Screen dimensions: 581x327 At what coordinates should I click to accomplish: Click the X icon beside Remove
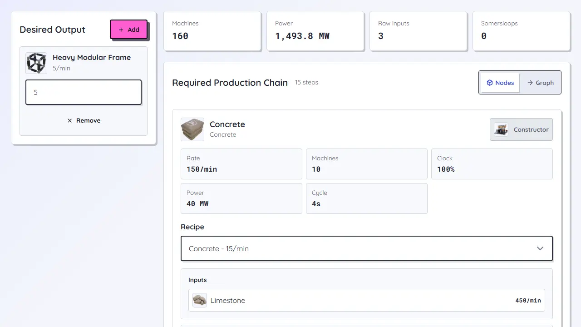[x=69, y=120]
